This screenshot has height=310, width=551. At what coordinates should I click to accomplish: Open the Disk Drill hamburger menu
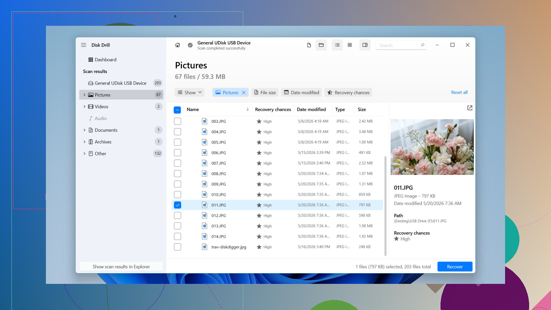pos(84,45)
